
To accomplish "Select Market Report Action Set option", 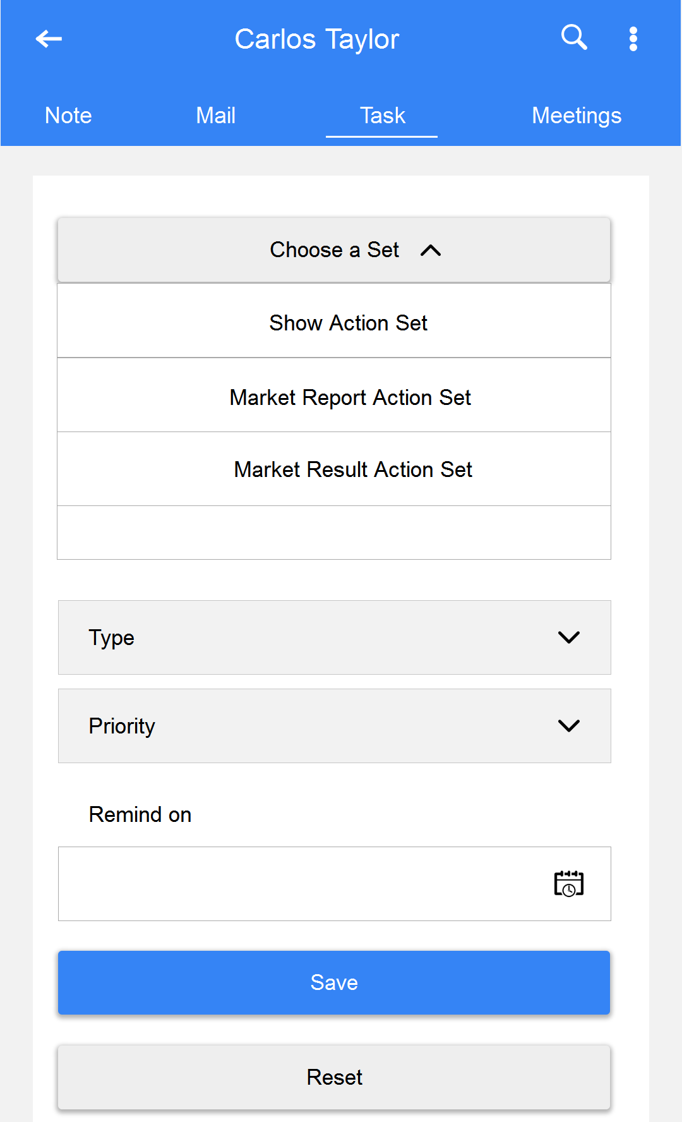I will (334, 395).
